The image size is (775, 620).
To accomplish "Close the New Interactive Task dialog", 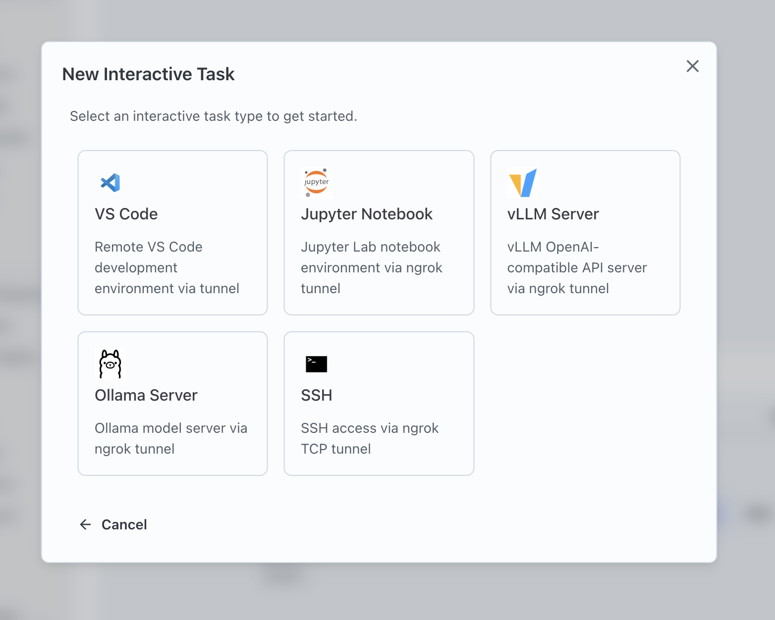I will [692, 66].
